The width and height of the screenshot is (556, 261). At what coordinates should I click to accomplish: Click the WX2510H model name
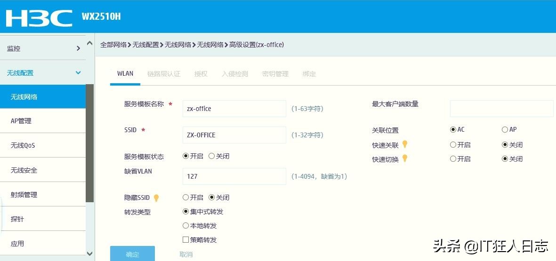(101, 16)
